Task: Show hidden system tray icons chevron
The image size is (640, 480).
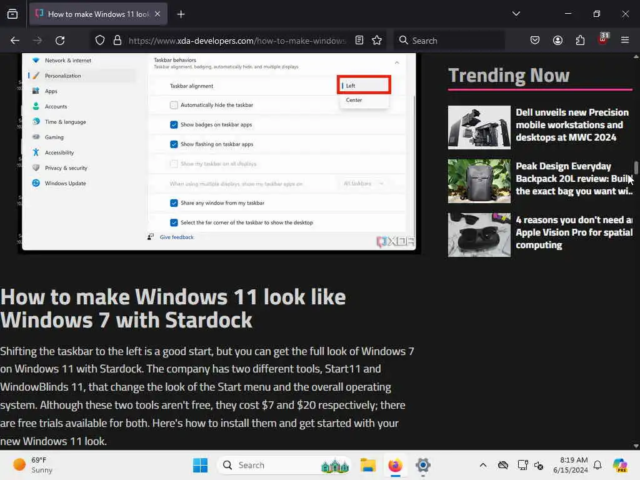Action: 483,465
